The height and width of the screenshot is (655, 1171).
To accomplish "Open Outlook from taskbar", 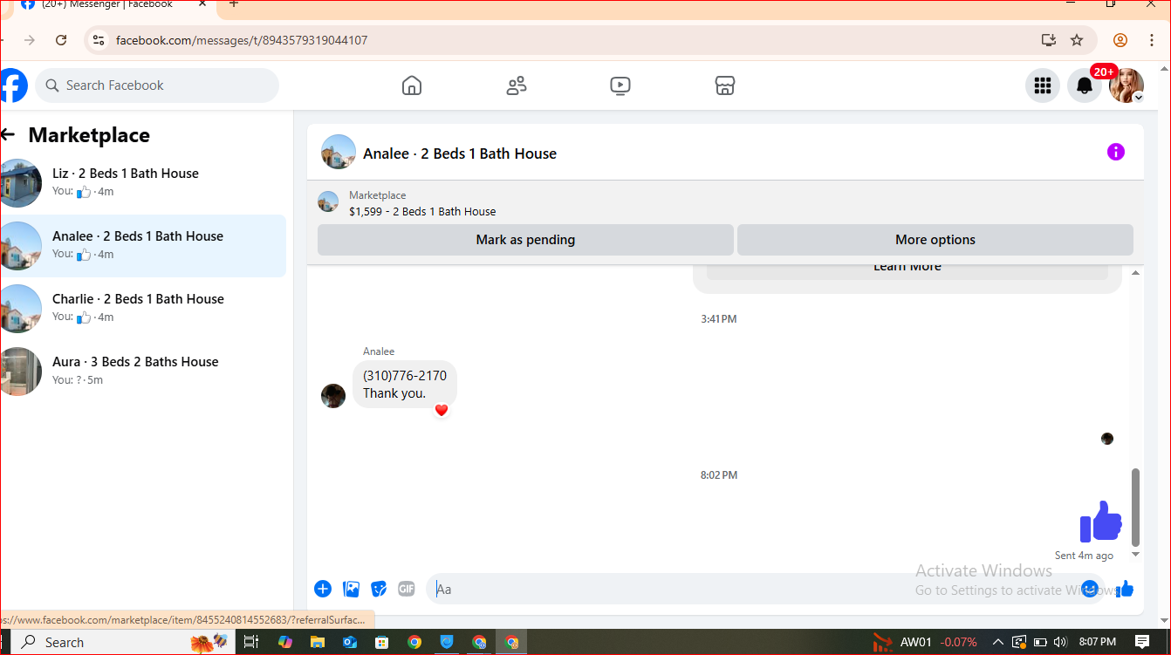I will (x=350, y=642).
